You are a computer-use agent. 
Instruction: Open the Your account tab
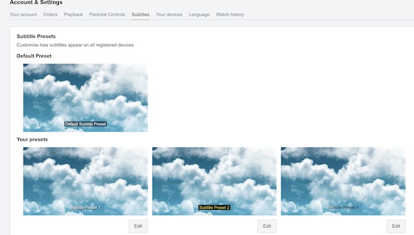coord(23,14)
